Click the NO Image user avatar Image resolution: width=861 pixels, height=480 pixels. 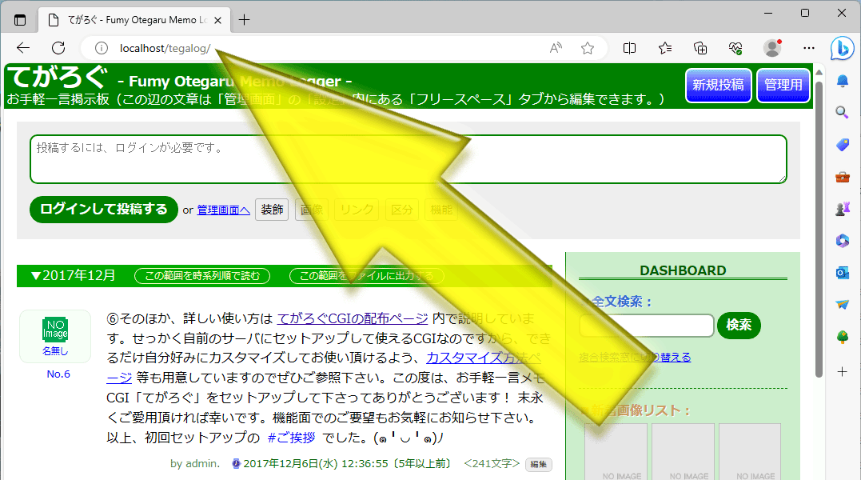point(55,330)
